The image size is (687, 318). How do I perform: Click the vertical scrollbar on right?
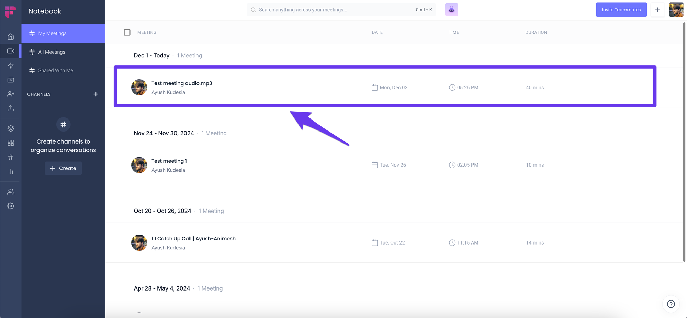[684, 142]
